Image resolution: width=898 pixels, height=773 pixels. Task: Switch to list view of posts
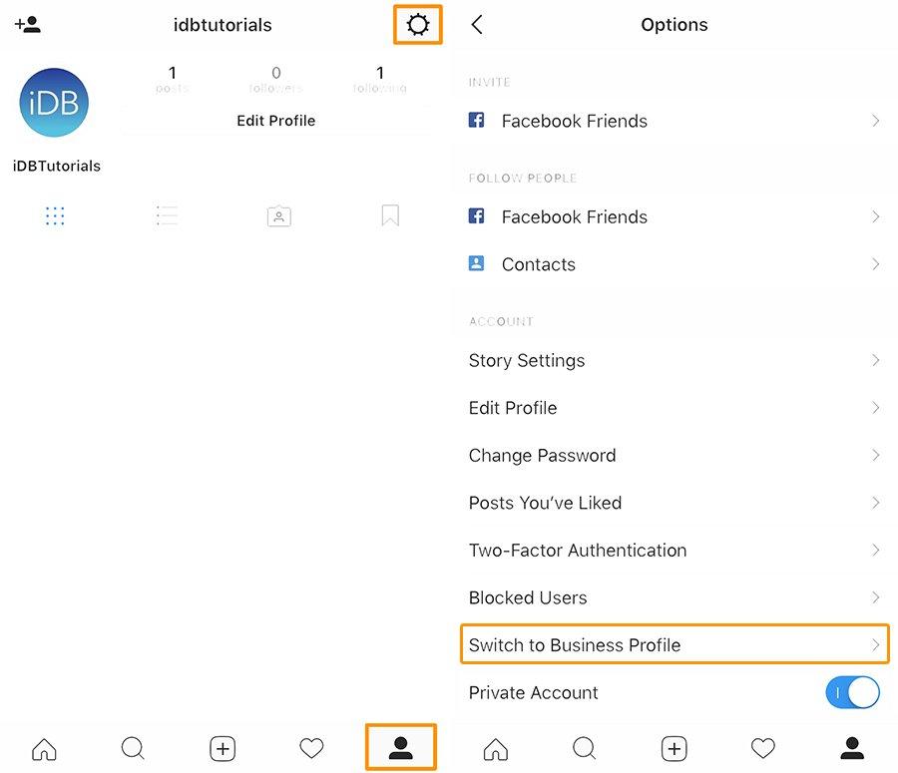coord(167,215)
